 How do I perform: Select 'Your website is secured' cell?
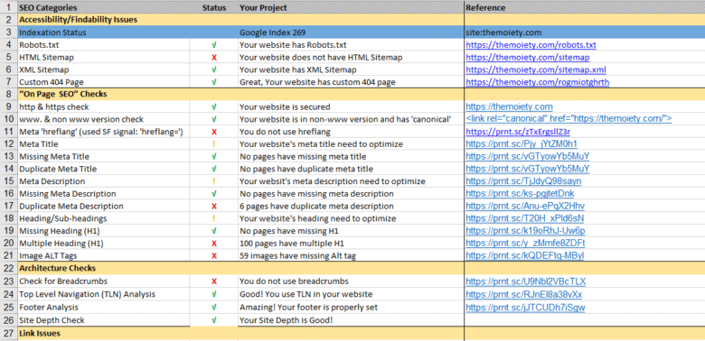(x=351, y=107)
